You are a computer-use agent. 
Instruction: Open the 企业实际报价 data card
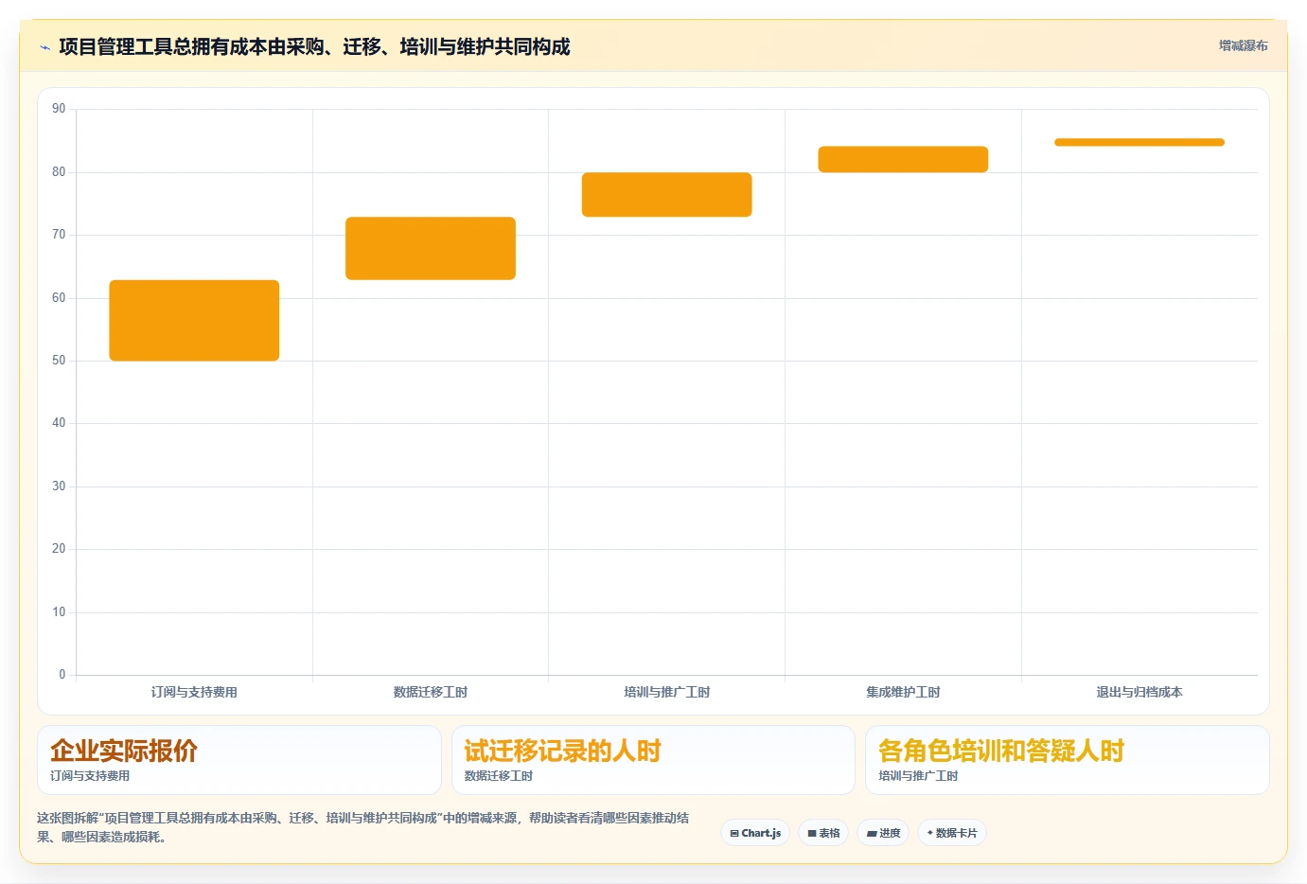(239, 760)
